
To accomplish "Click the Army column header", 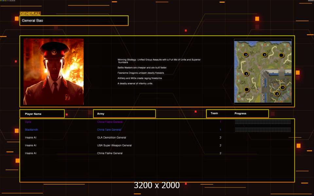I will 124,114.
